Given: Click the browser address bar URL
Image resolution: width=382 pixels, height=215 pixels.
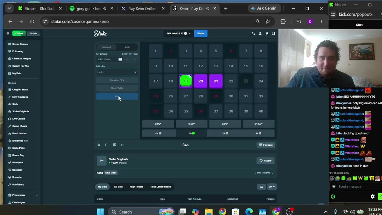Looking at the screenshot, I should coord(80,21).
